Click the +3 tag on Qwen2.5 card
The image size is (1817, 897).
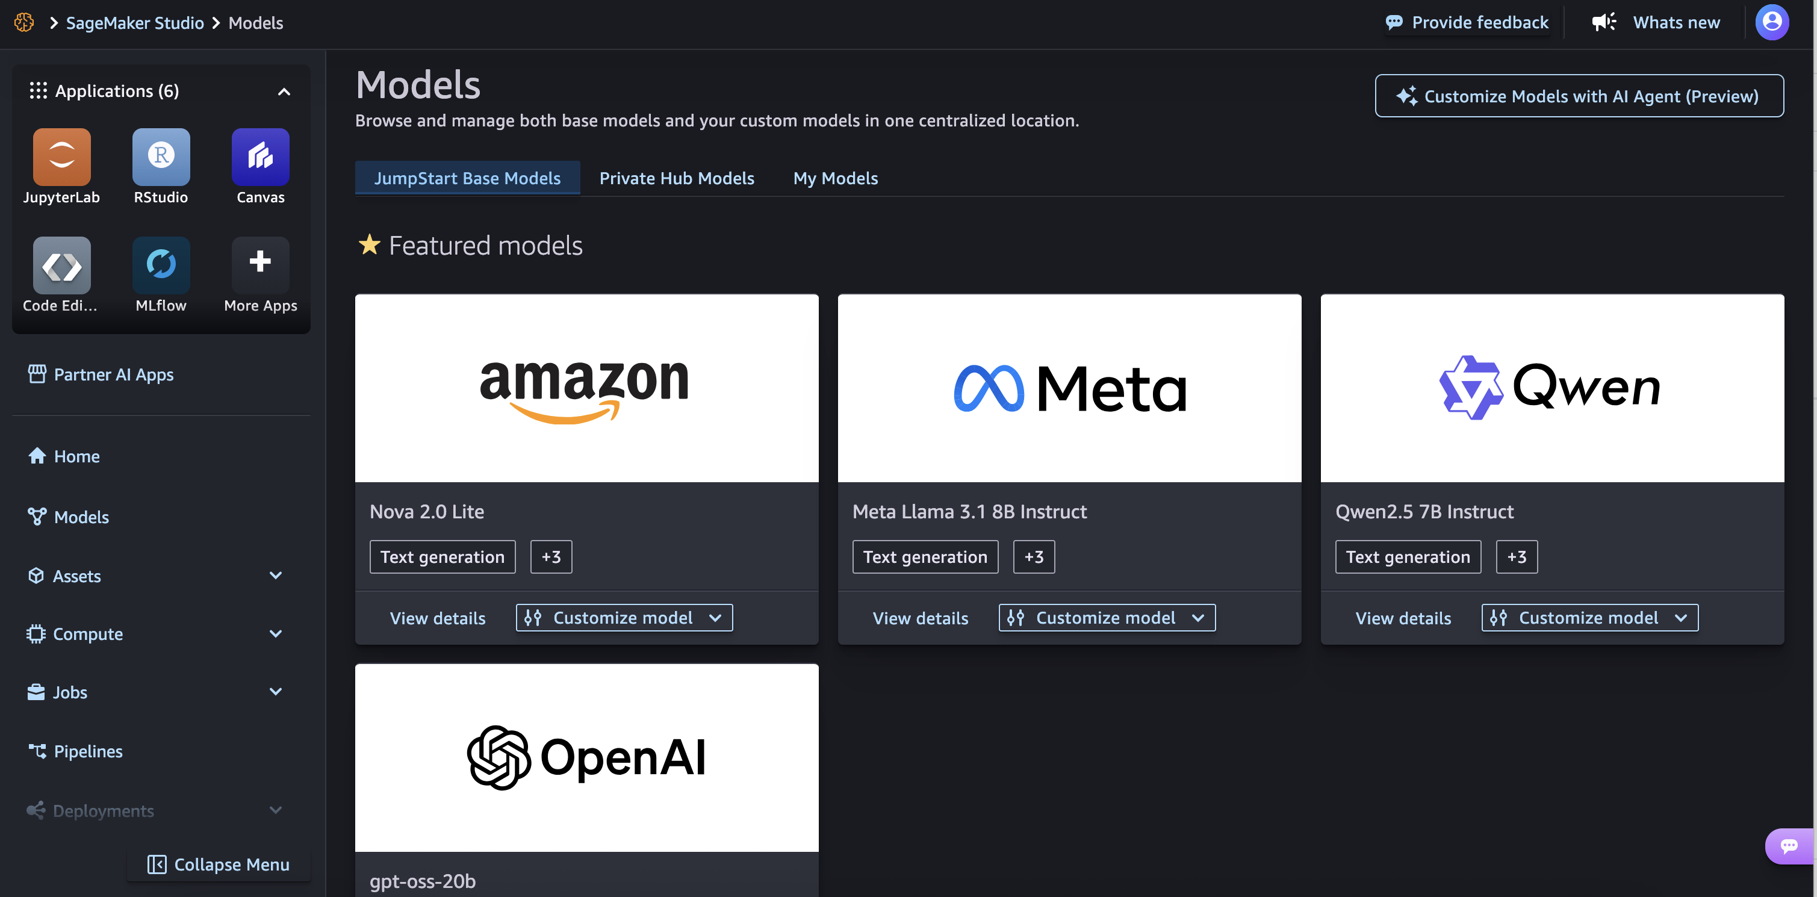click(1517, 556)
